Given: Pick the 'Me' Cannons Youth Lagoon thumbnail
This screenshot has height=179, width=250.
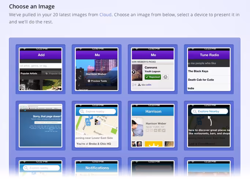Looking at the screenshot, I should tap(153, 69).
